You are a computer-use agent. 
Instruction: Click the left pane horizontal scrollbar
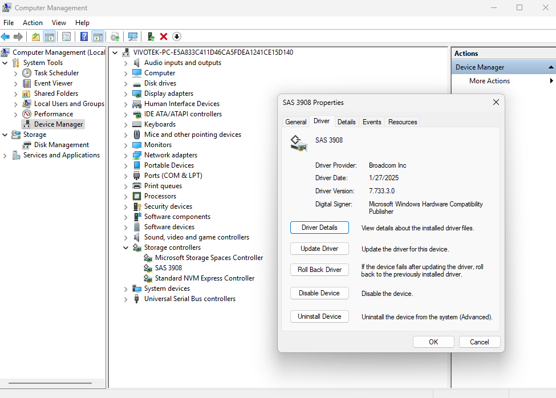50,383
